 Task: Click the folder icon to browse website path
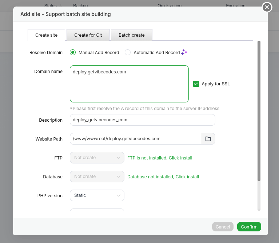[208, 139]
